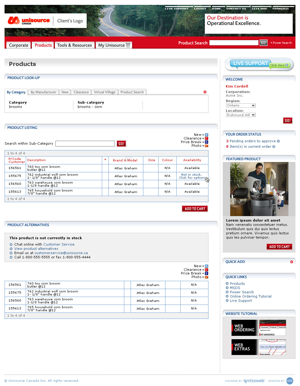Switch to the Clearance tab

click(x=81, y=92)
